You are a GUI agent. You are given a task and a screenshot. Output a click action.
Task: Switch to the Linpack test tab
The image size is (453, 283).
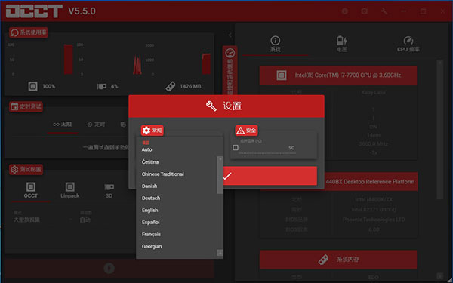(70, 191)
